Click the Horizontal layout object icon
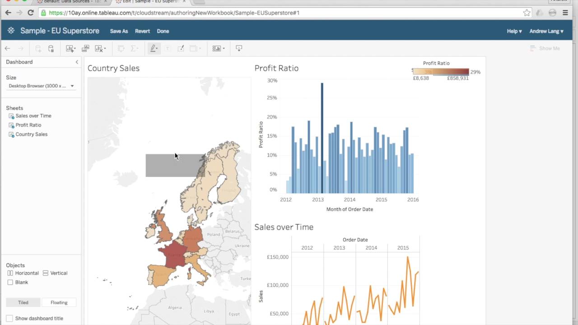This screenshot has height=325, width=578. tap(10, 273)
